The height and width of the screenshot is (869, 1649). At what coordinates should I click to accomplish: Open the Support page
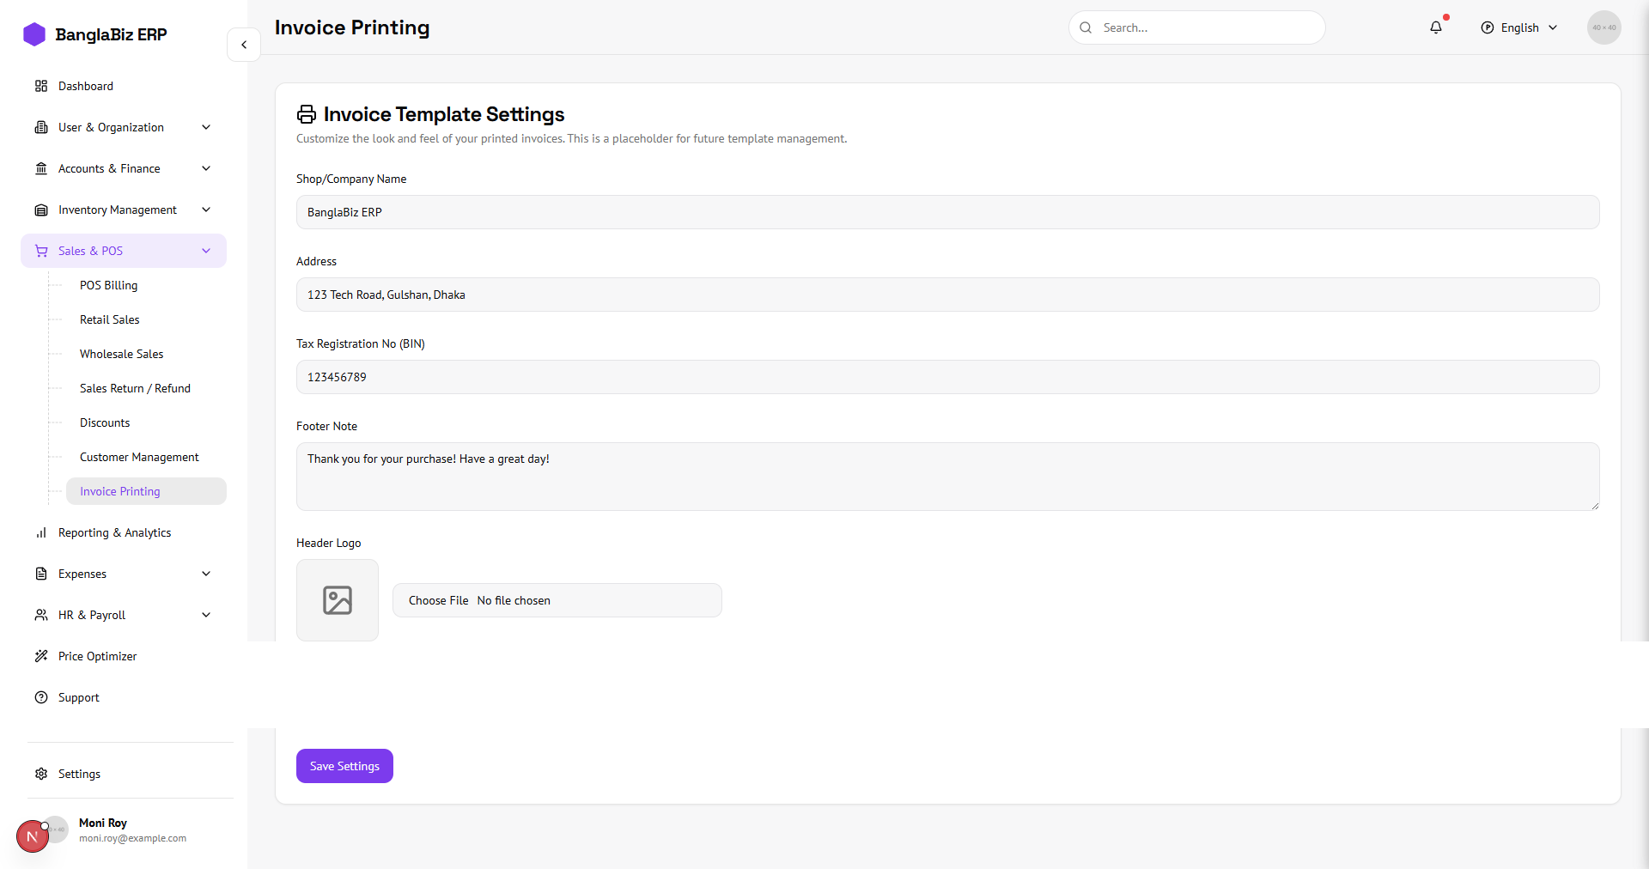coord(79,697)
